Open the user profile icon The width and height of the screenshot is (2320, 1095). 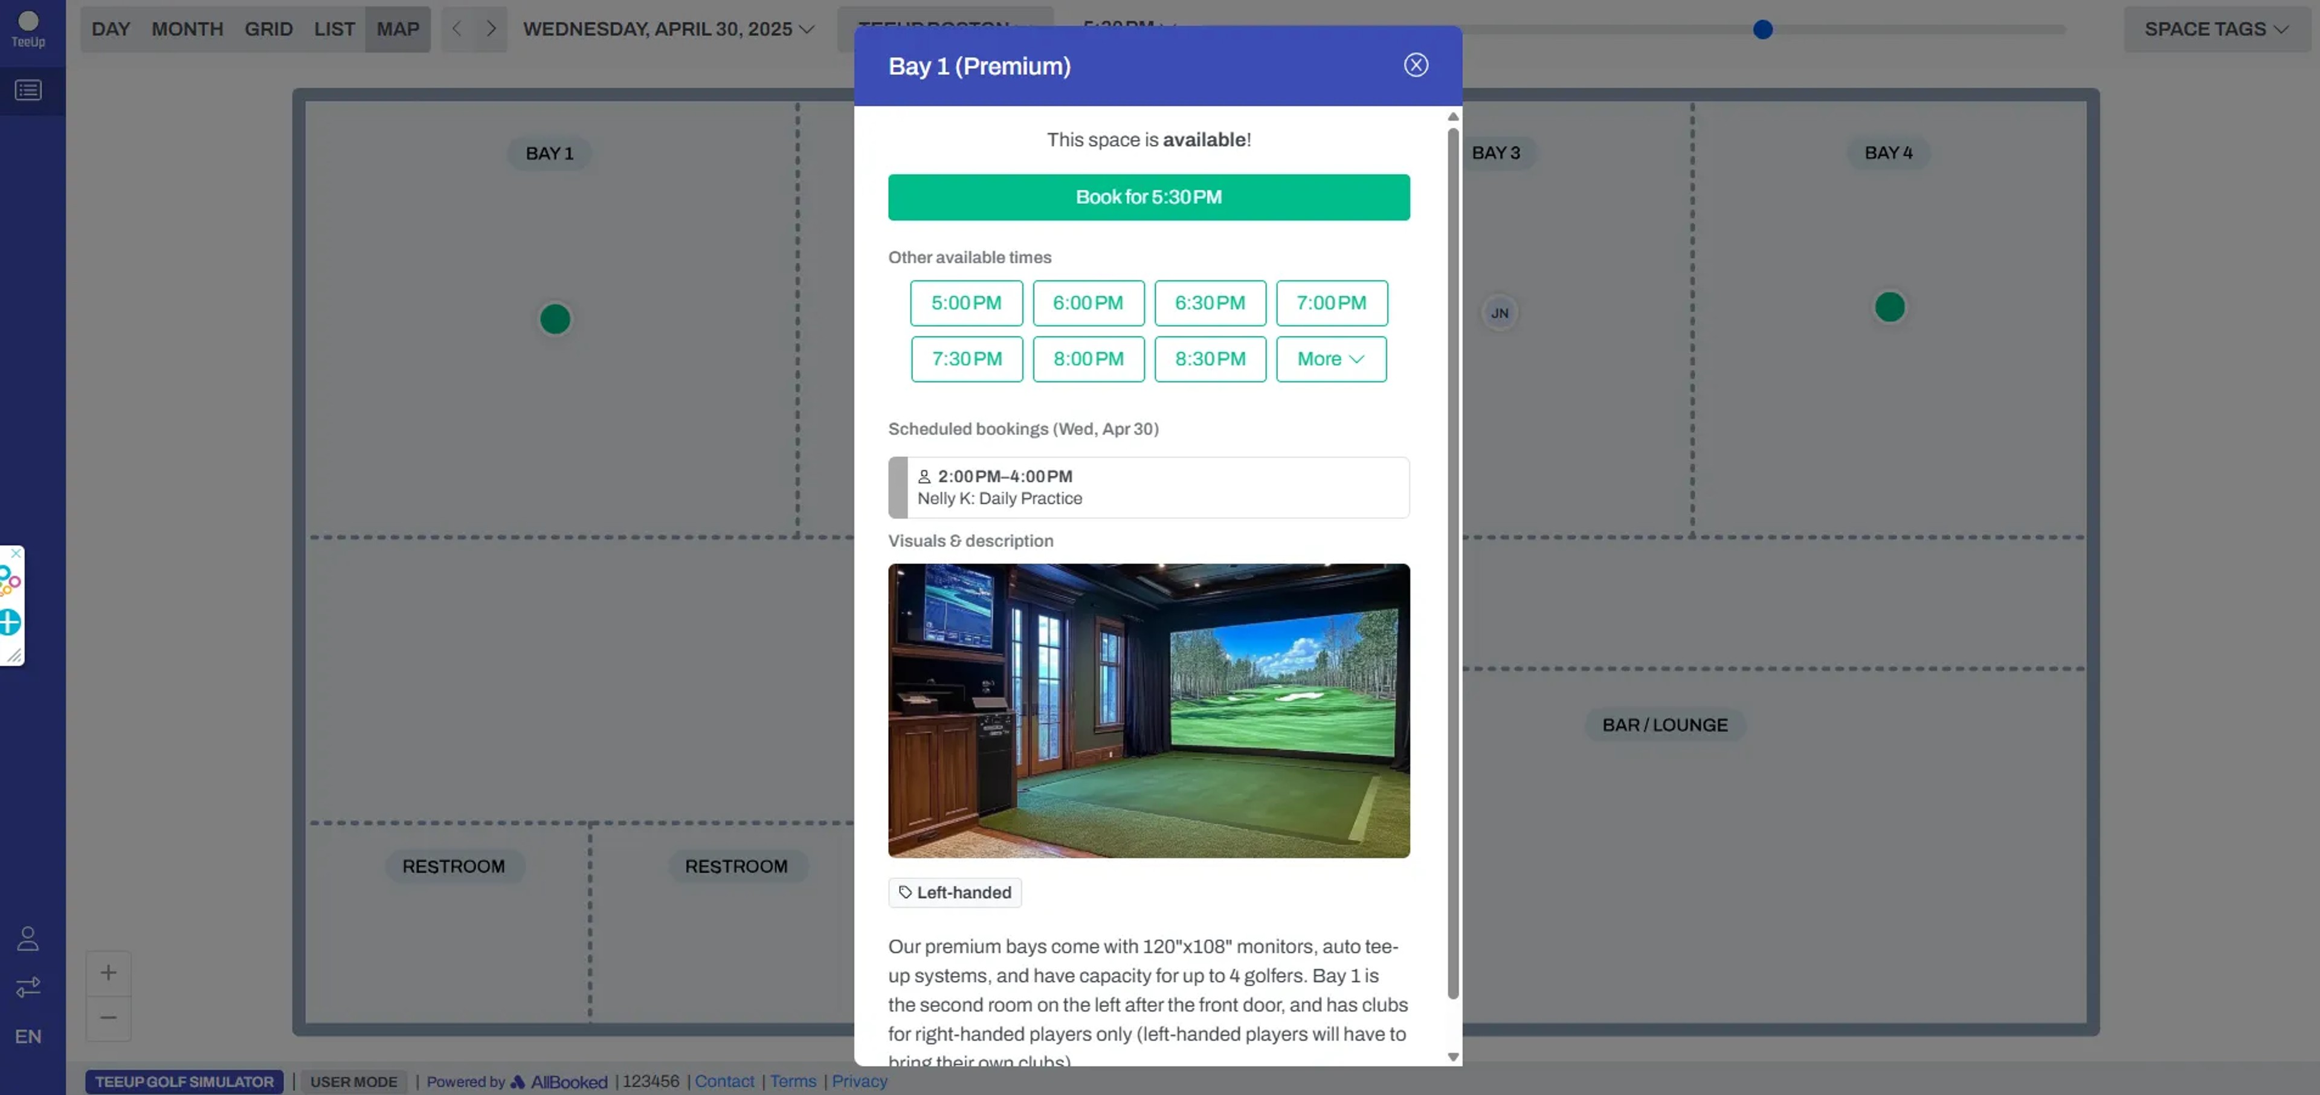click(x=28, y=939)
